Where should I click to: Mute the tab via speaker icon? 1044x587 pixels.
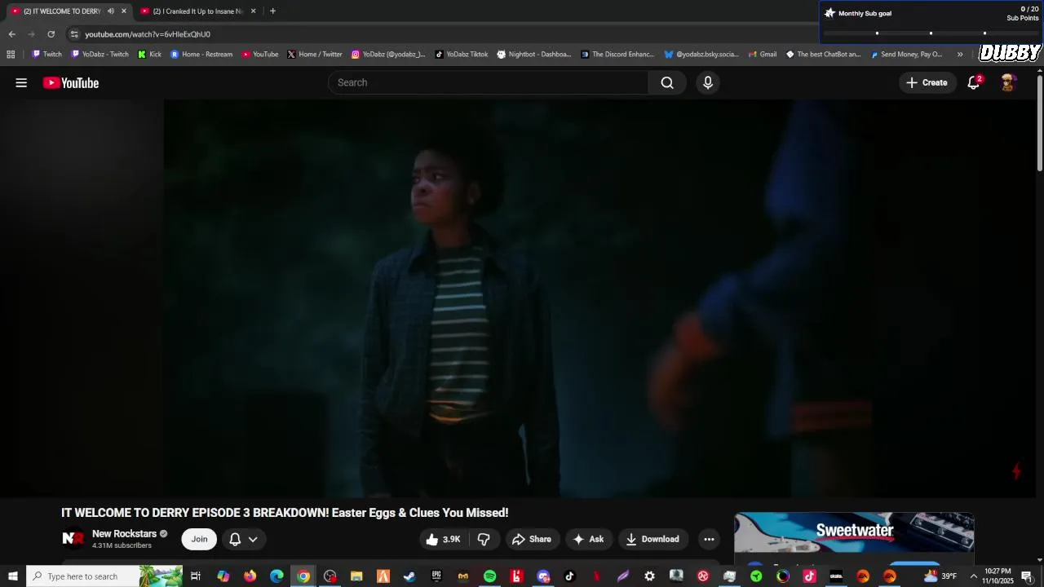(x=110, y=11)
